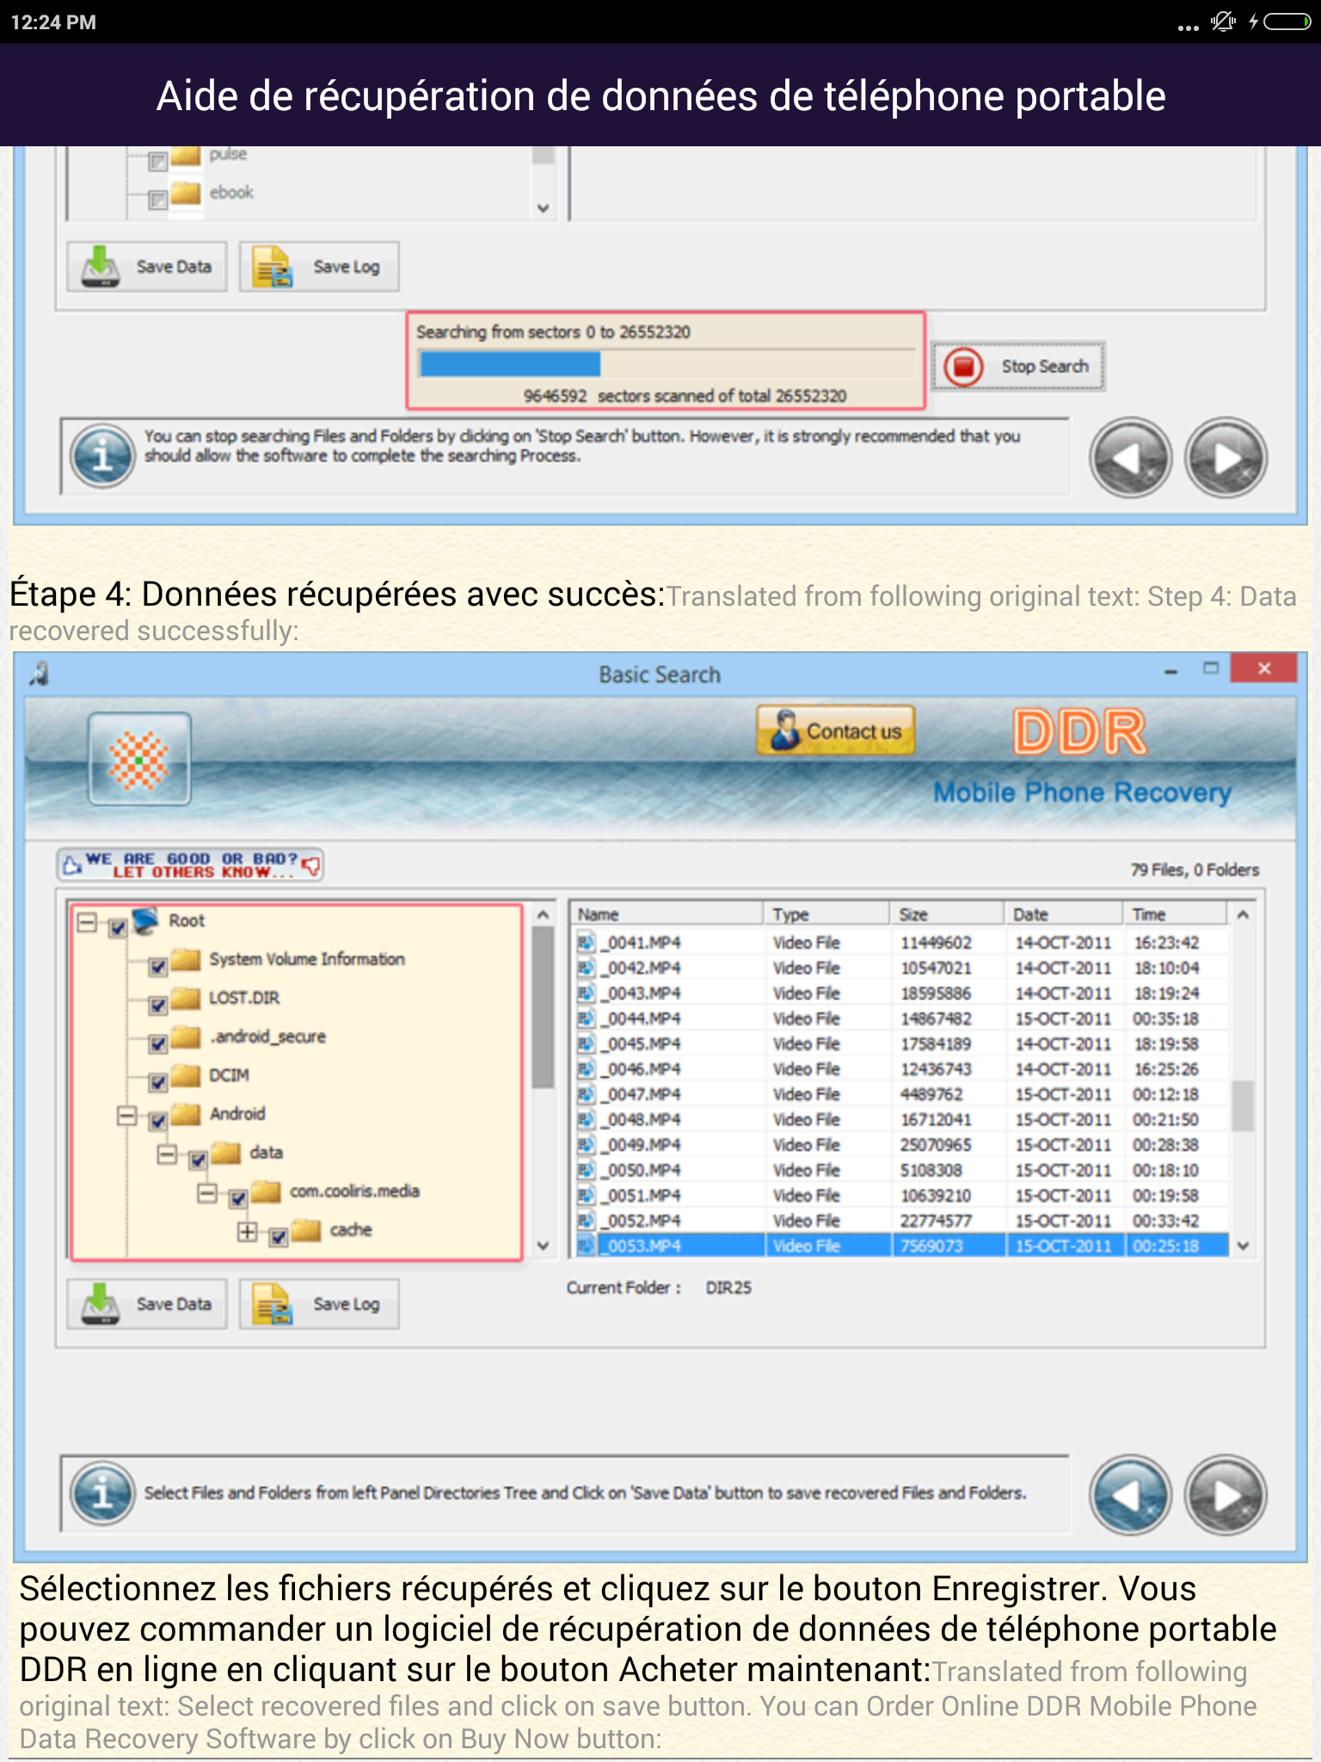The width and height of the screenshot is (1321, 1762).
Task: Select the _0049.MP4 file name
Action: click(x=642, y=1145)
